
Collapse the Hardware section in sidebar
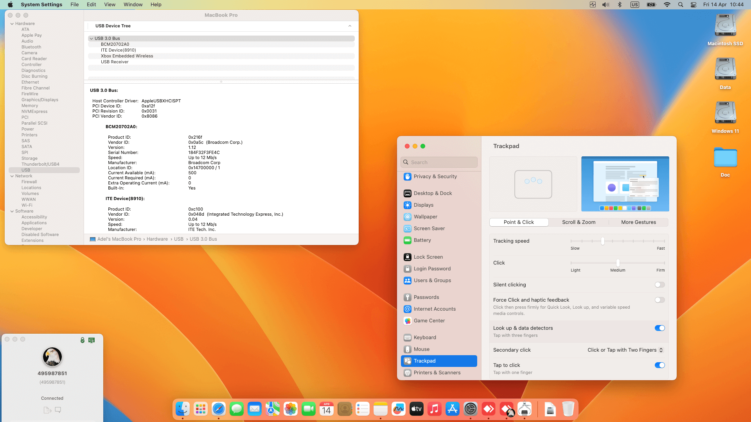[12, 24]
